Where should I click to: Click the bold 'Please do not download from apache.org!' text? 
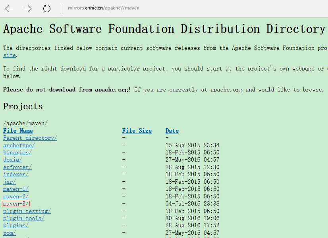tap(67, 89)
